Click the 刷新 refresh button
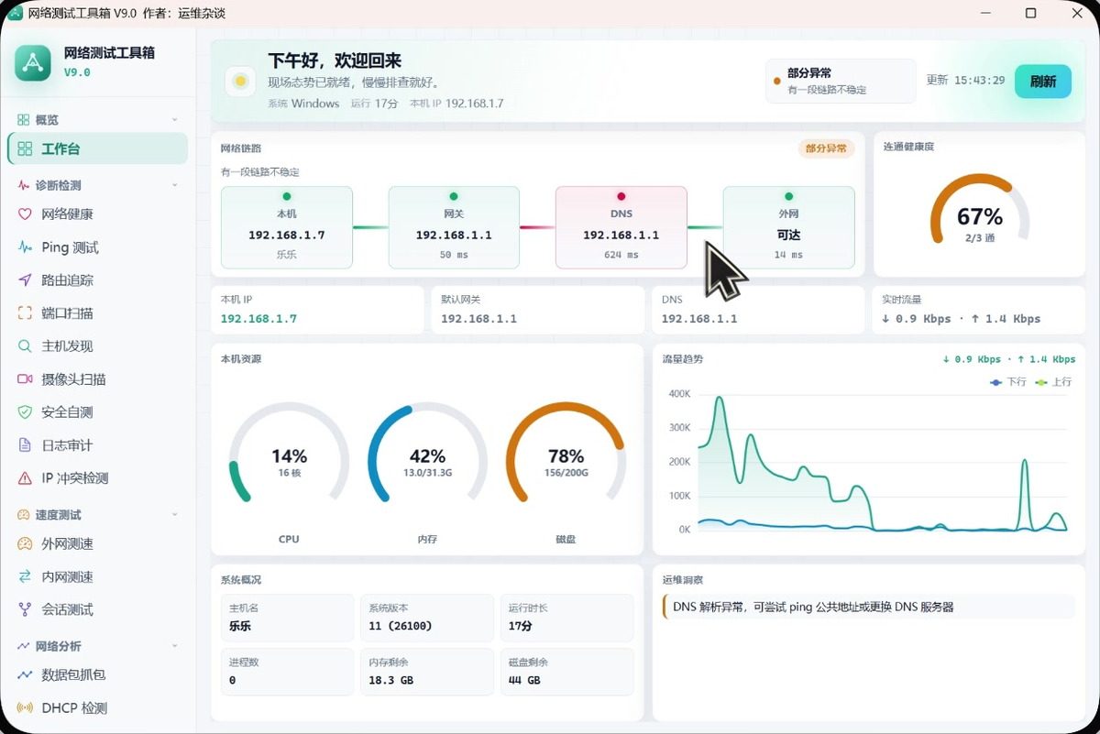Viewport: 1100px width, 734px height. pyautogui.click(x=1043, y=81)
